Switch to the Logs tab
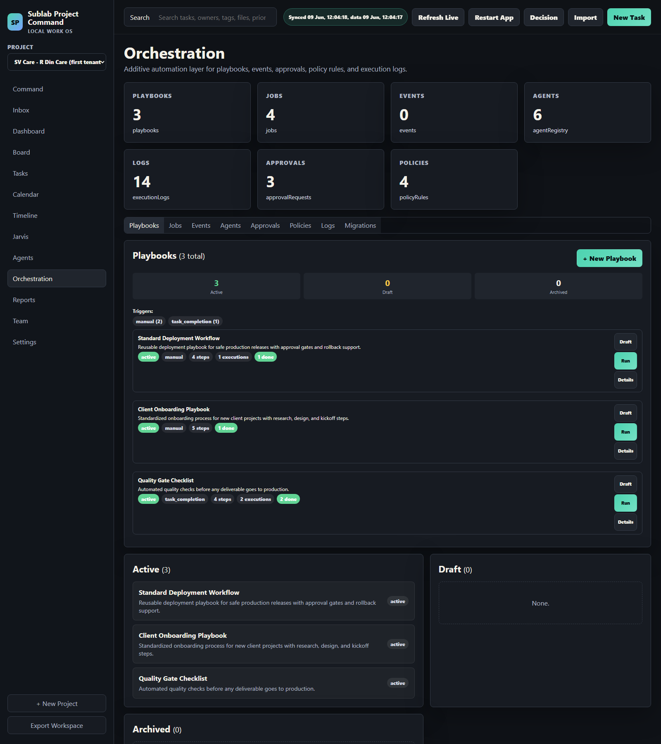The height and width of the screenshot is (744, 661). (x=328, y=225)
